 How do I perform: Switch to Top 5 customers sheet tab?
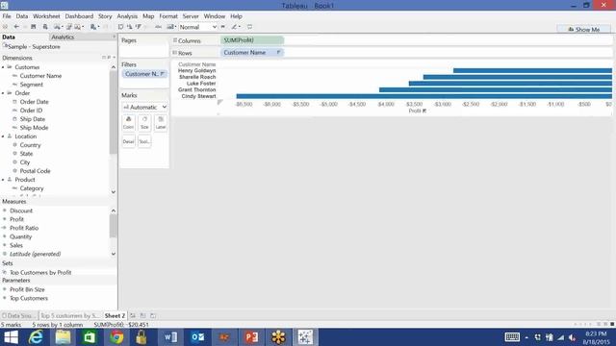pos(70,315)
